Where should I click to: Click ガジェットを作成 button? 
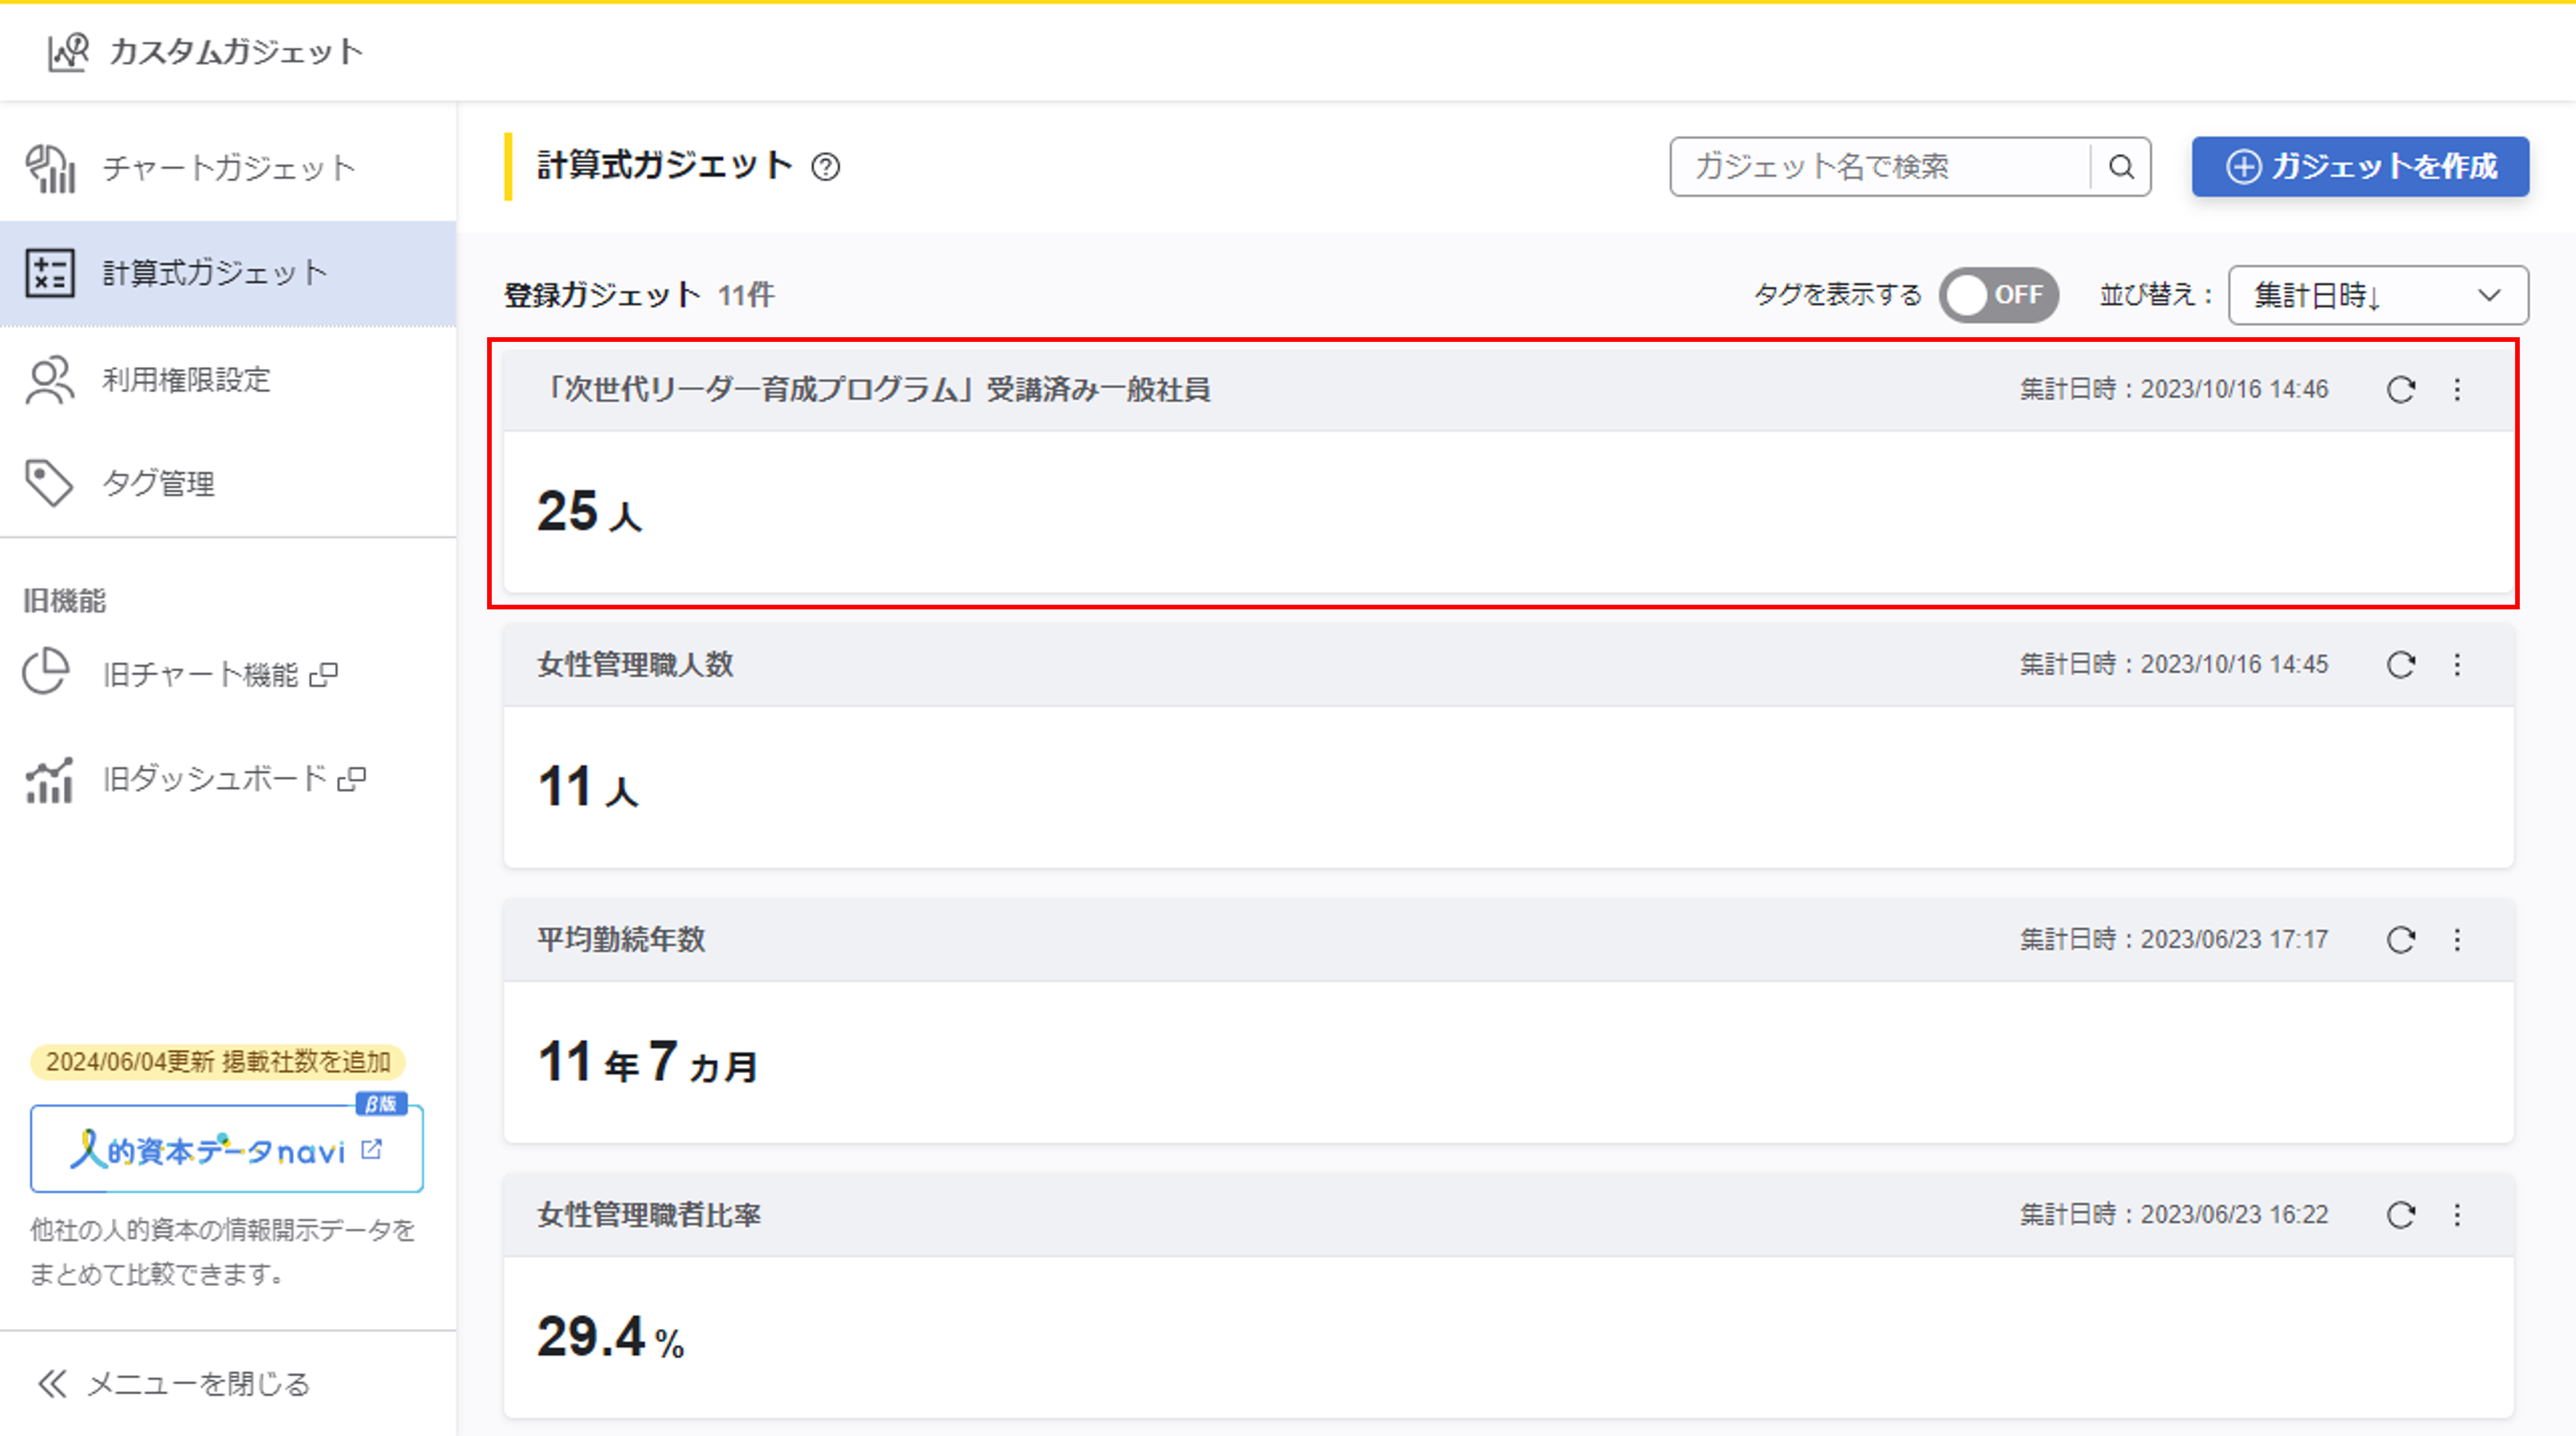[x=2360, y=167]
